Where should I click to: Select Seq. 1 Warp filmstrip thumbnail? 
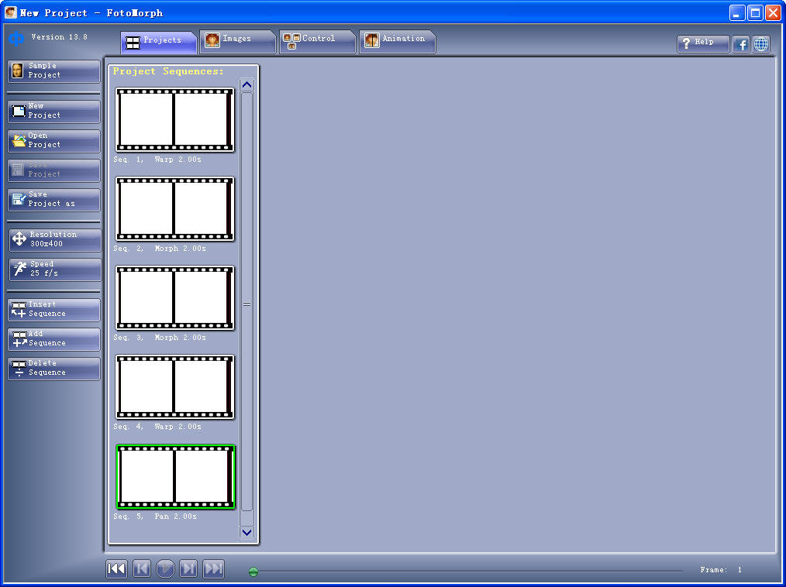[x=175, y=120]
